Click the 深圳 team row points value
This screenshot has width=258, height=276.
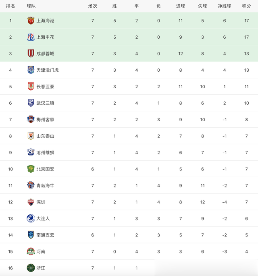[x=246, y=202]
